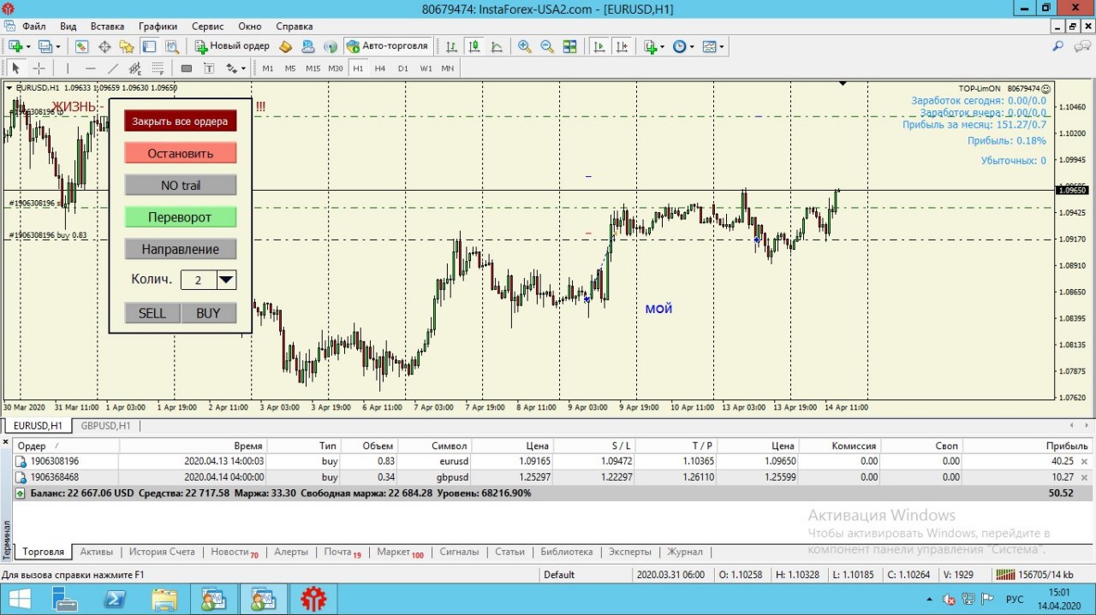1096x615 pixels.
Task: Select the trendline drawing tool
Action: [x=112, y=68]
